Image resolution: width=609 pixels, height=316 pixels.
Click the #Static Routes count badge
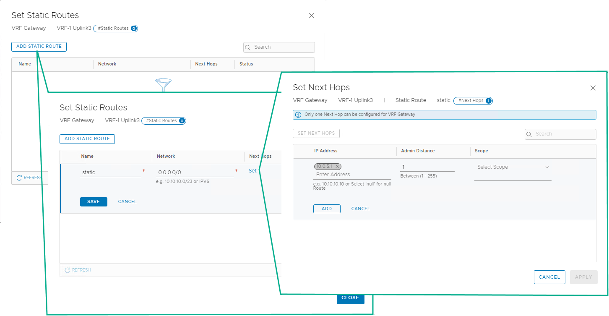coord(164,120)
